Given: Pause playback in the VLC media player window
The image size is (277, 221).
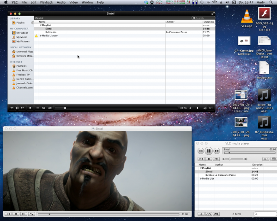Looking at the screenshot, I should click(x=209, y=151).
